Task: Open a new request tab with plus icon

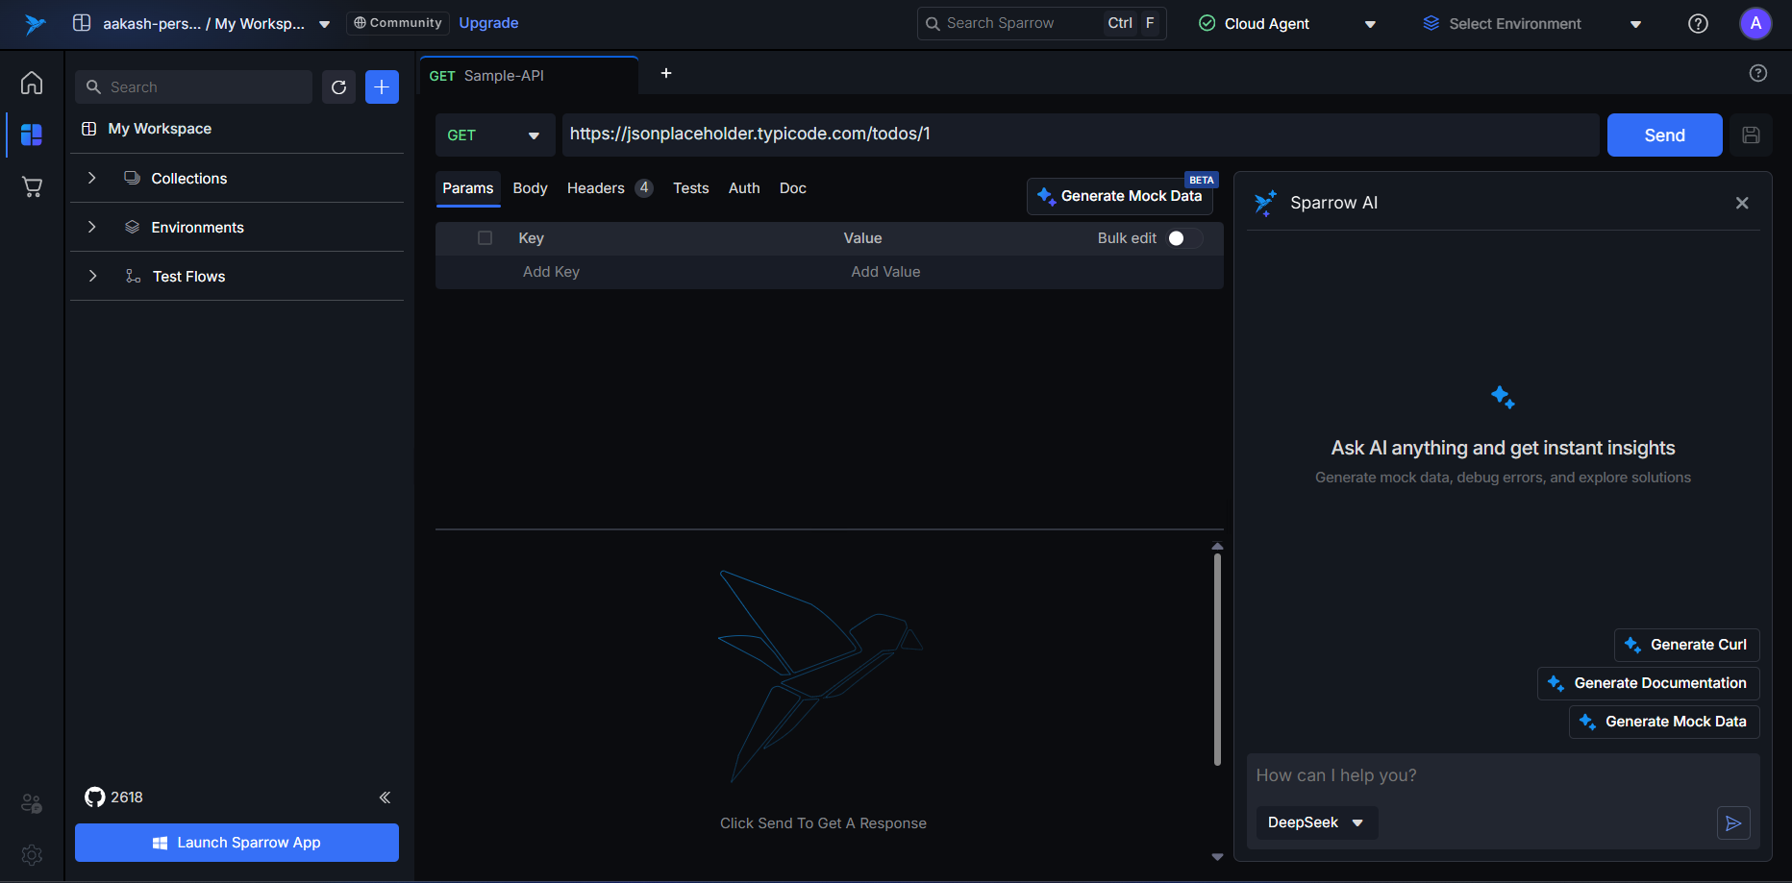Action: [666, 74]
